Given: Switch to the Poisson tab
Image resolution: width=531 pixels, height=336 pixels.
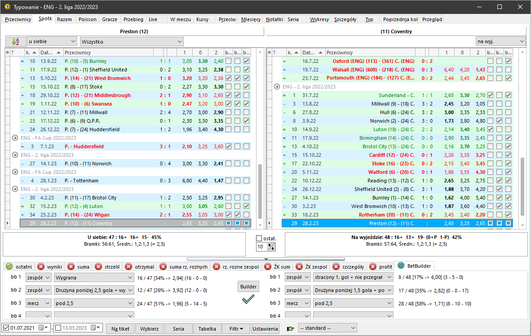Looking at the screenshot, I should [87, 19].
